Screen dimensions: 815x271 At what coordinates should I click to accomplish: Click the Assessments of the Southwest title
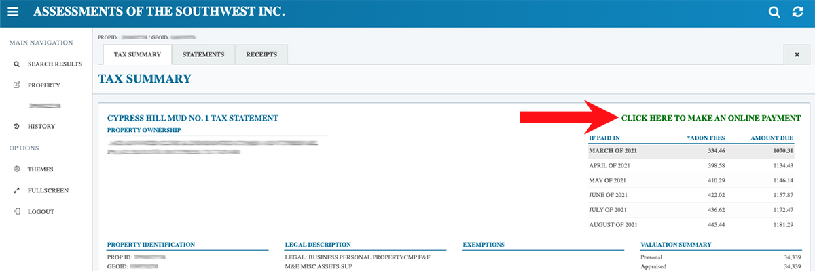[159, 12]
